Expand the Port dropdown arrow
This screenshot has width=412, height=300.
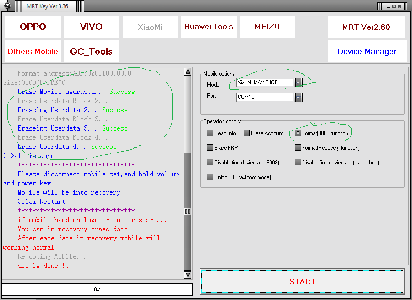[x=298, y=97]
